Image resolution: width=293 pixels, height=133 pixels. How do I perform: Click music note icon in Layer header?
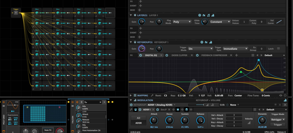pyautogui.click(x=208, y=15)
